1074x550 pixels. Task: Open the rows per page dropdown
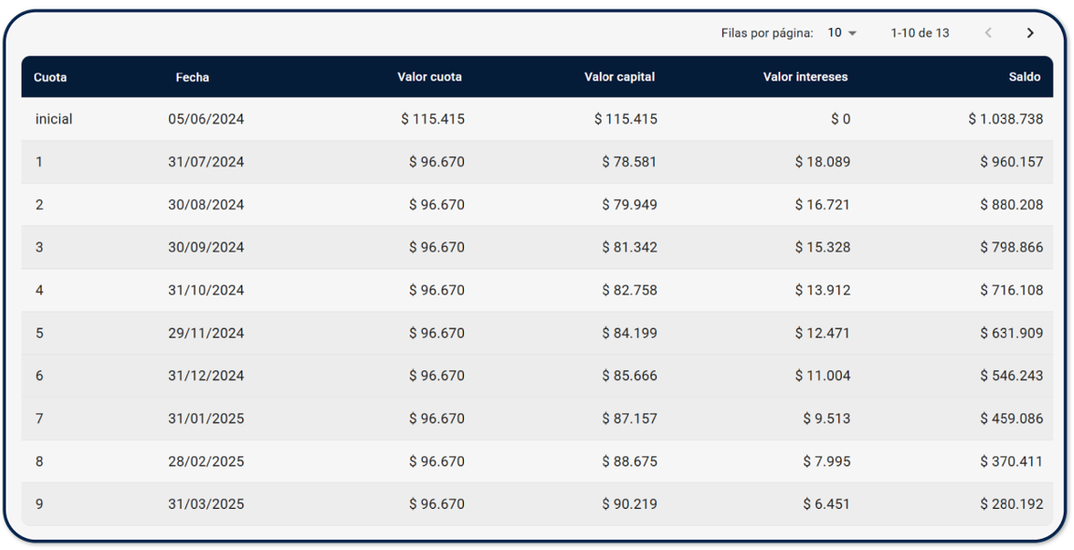coord(842,34)
